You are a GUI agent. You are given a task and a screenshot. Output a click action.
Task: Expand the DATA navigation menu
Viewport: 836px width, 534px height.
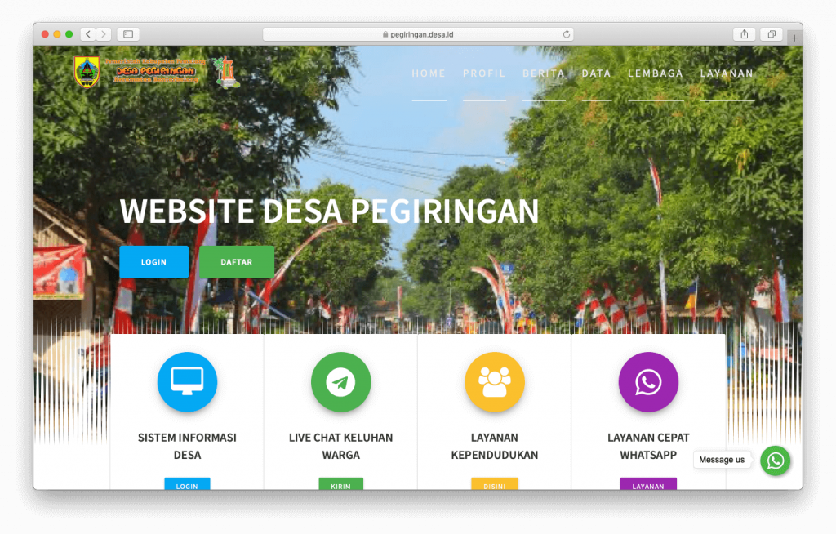coord(596,73)
